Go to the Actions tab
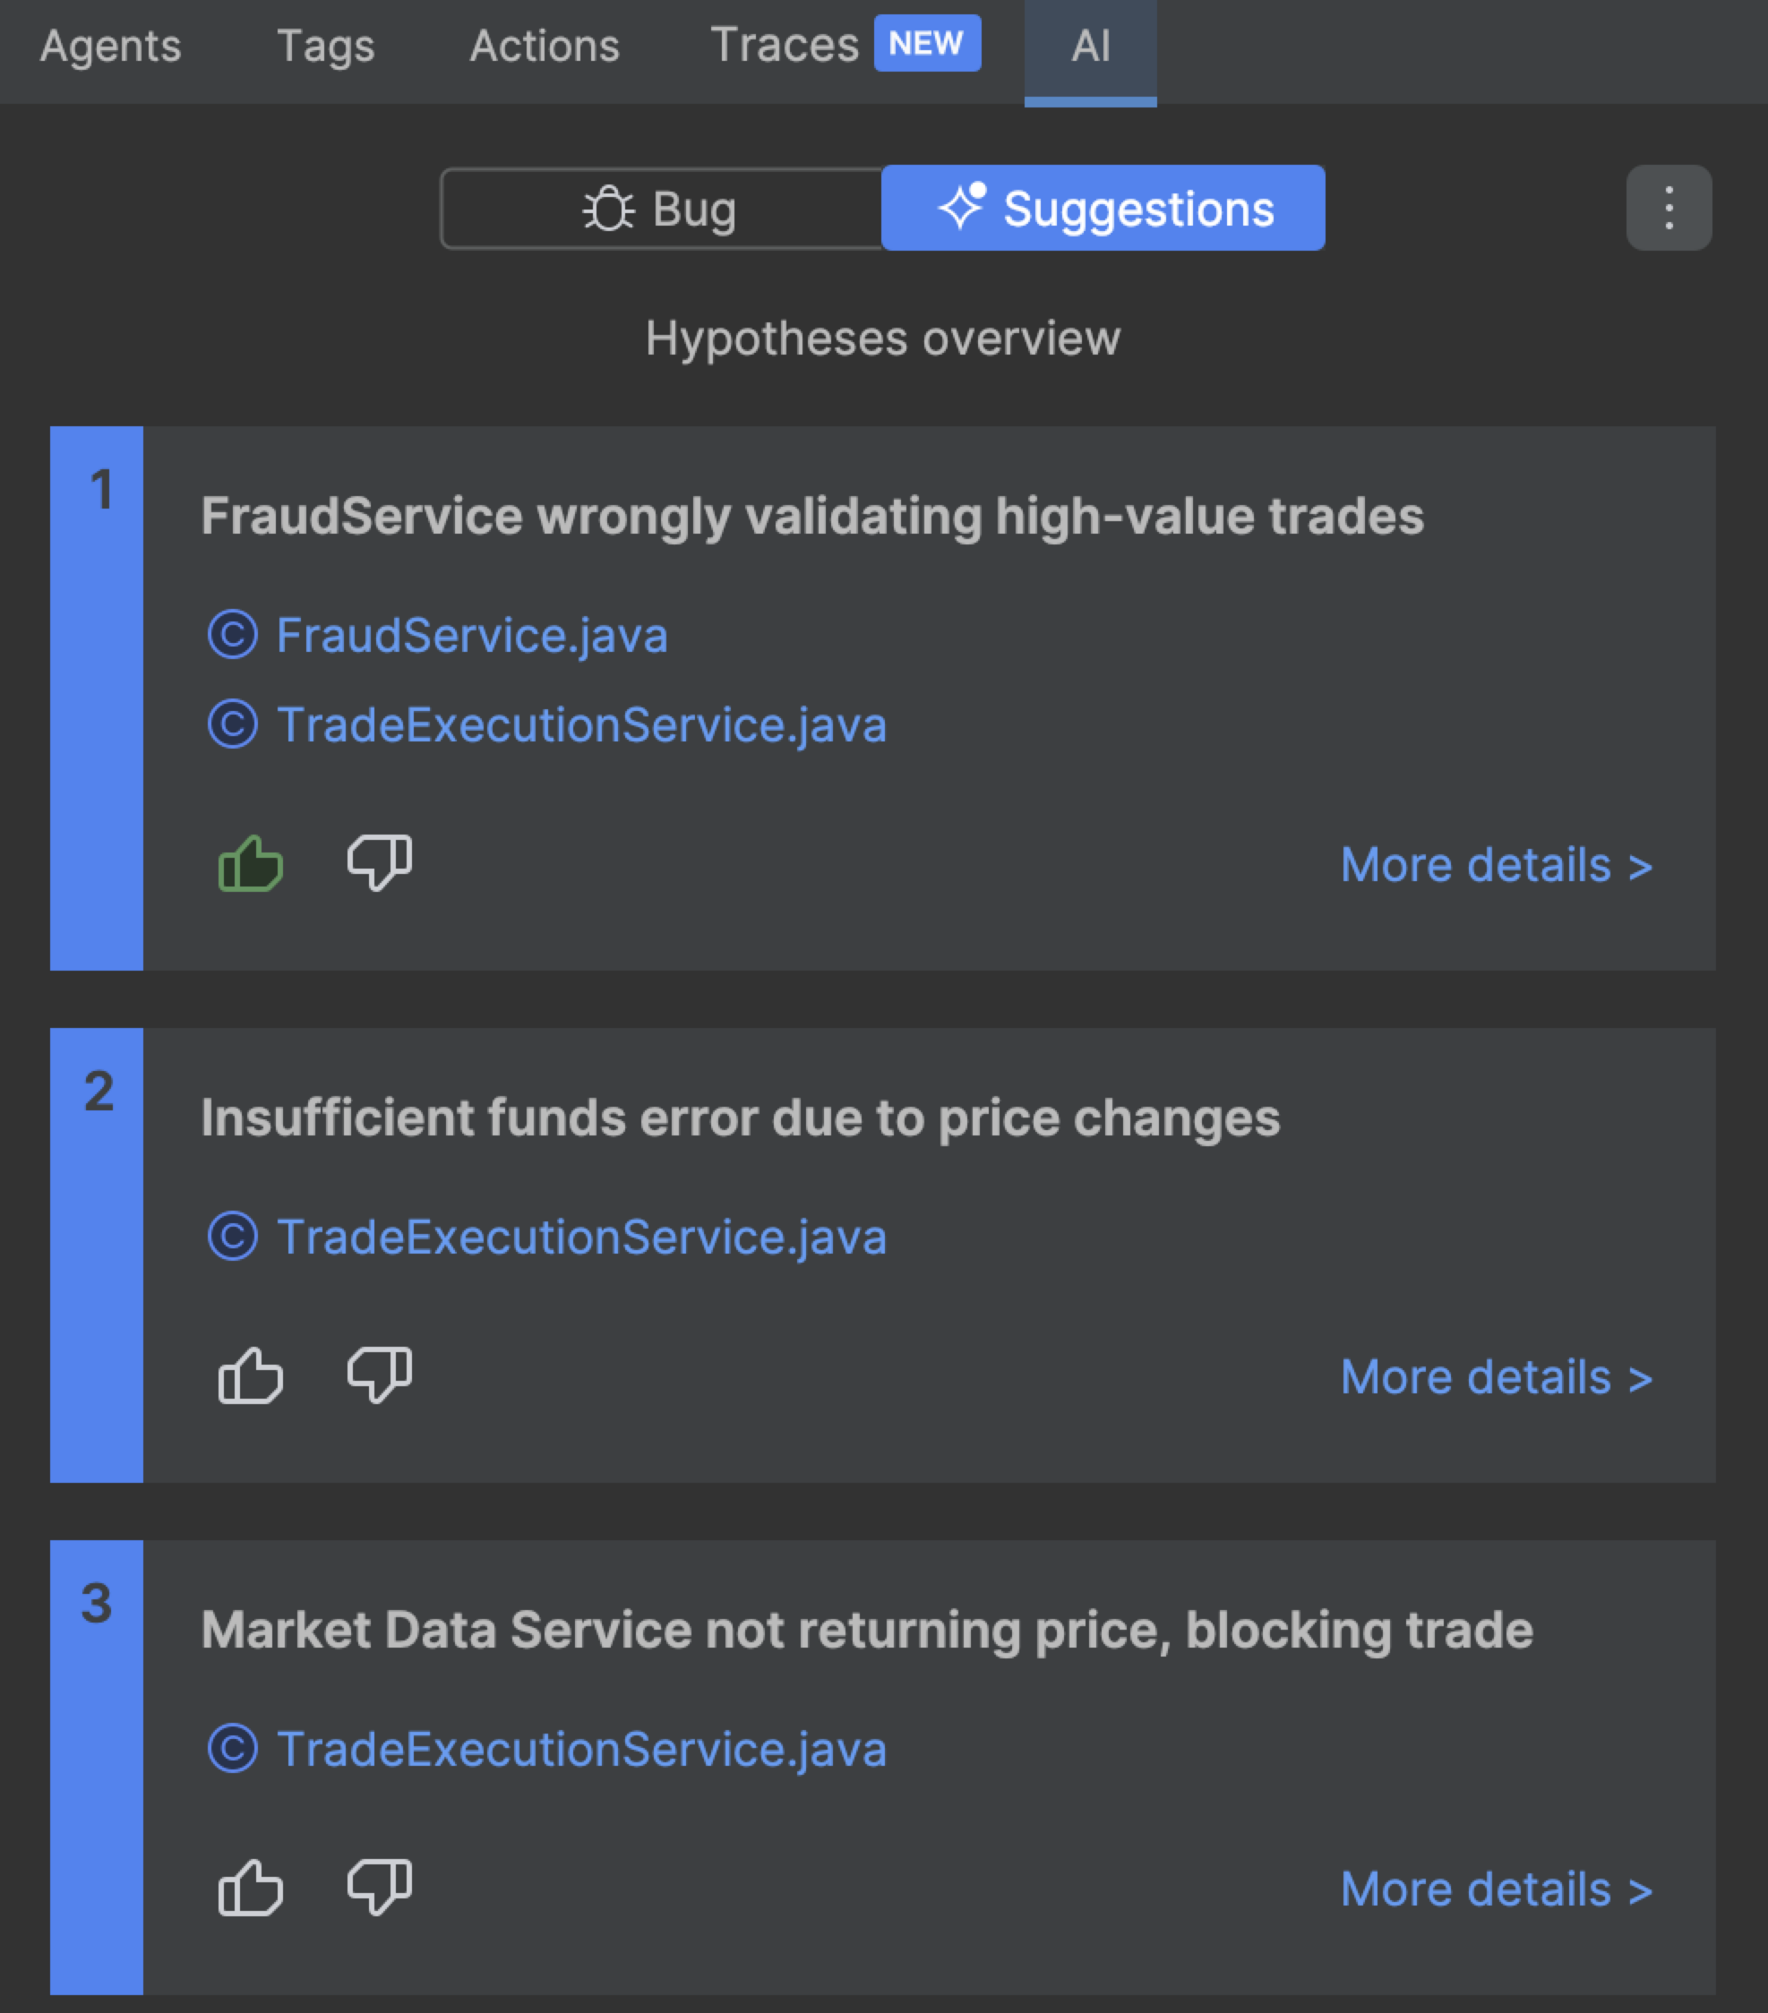The height and width of the screenshot is (2013, 1768). coord(544,47)
